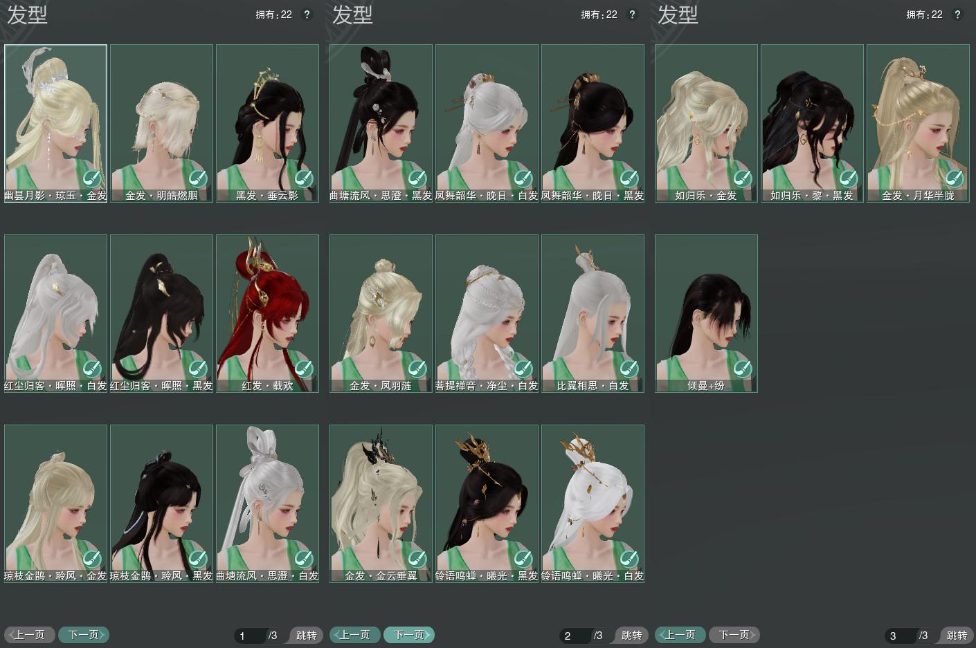The height and width of the screenshot is (648, 976).
Task: Go to next page on page 1 panel
Action: coord(84,634)
